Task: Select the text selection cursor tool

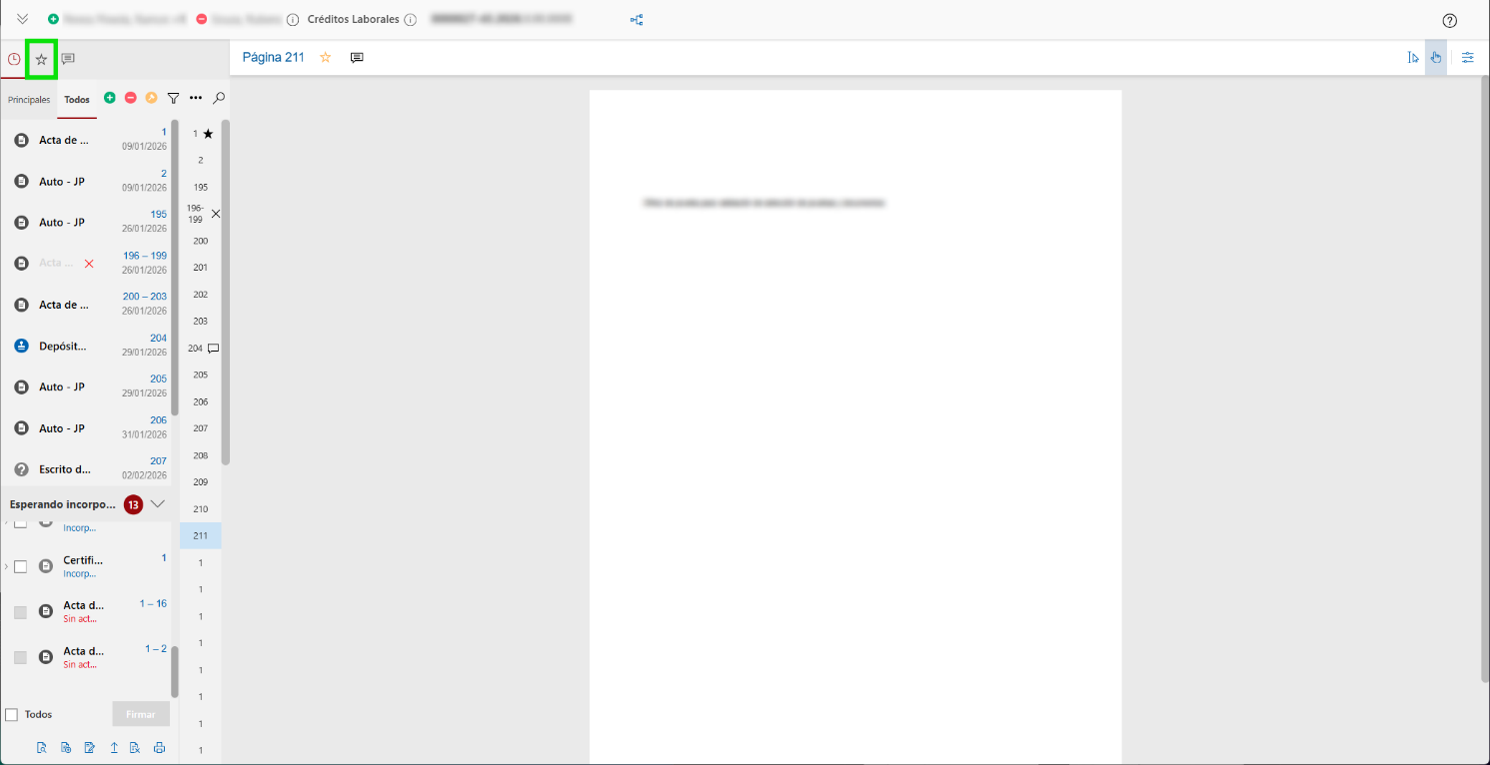Action: [x=1412, y=58]
